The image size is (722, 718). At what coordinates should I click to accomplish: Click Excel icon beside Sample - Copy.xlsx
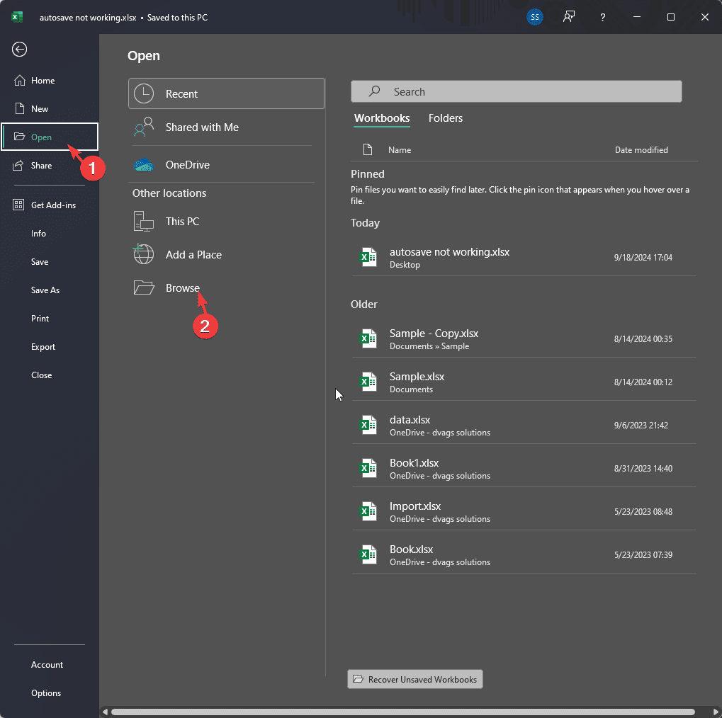(368, 338)
